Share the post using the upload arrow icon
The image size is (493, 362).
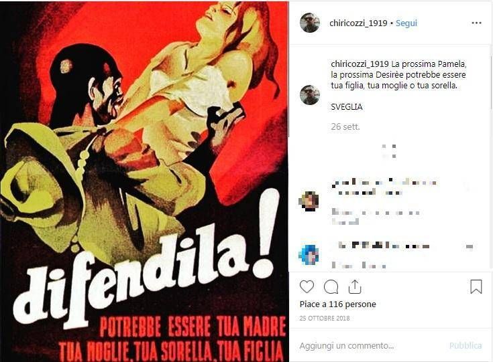(x=355, y=286)
